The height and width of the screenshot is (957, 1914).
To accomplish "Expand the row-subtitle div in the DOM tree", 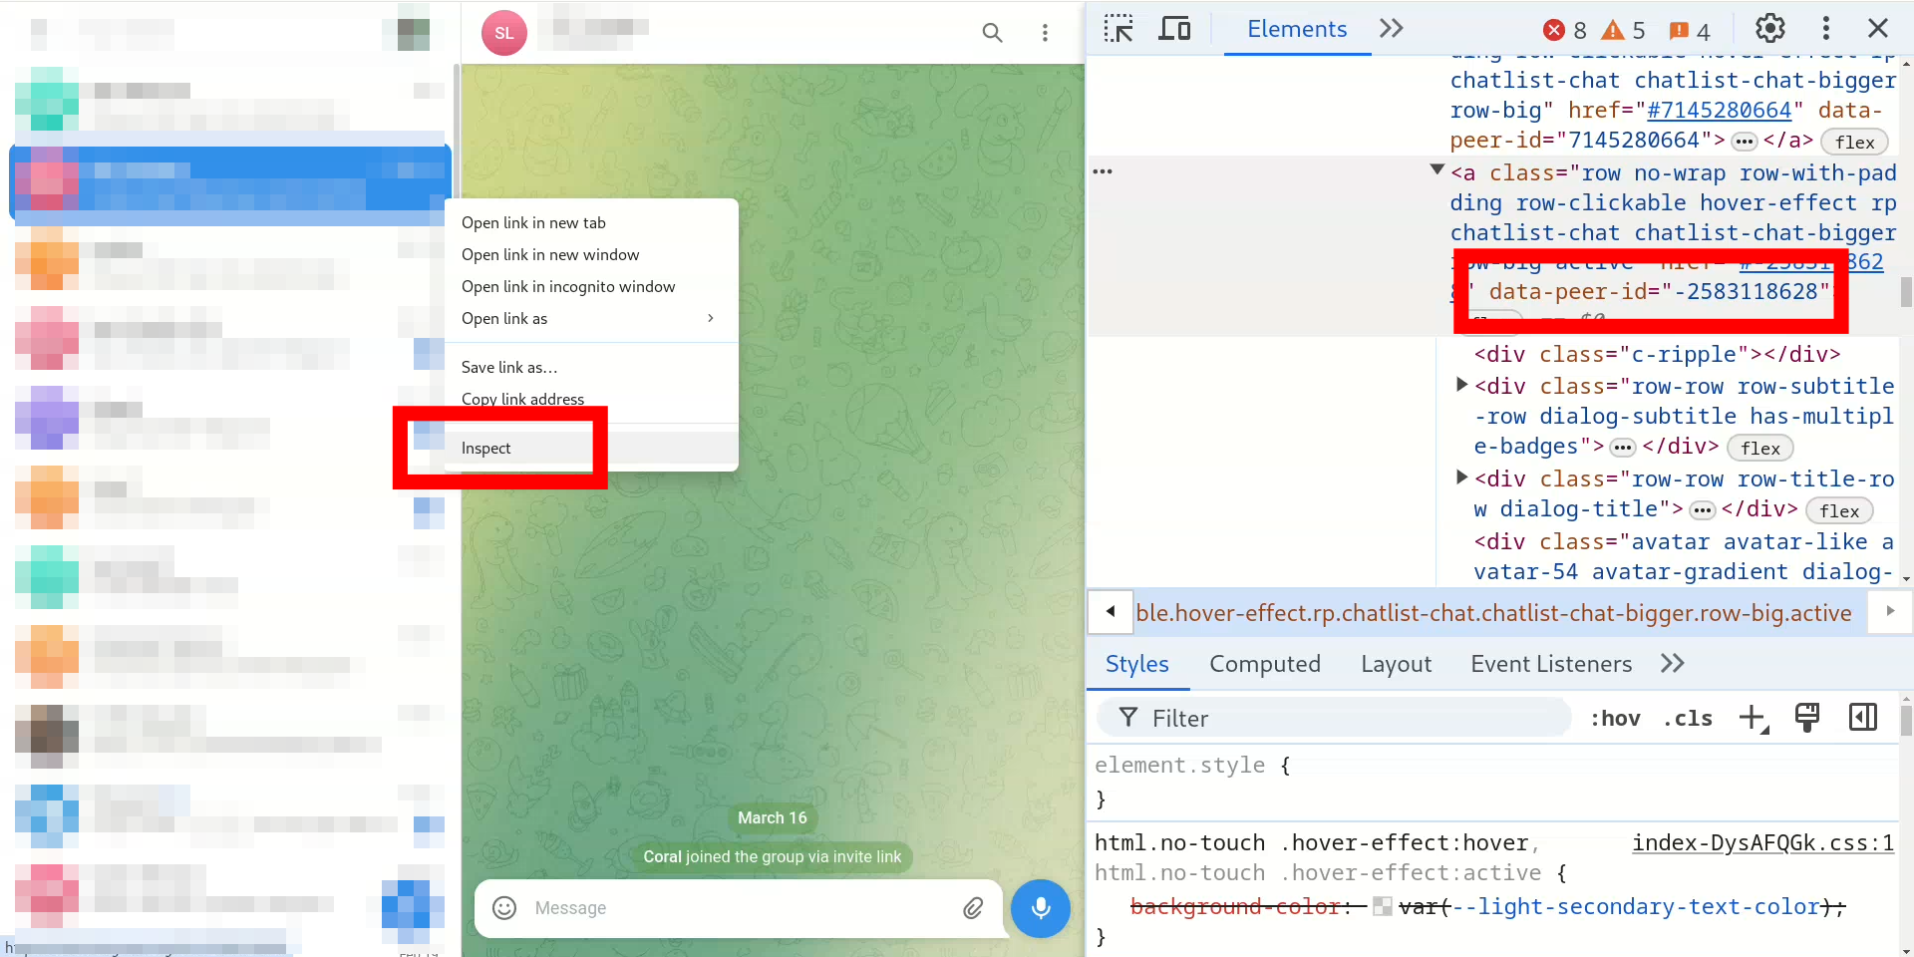I will pyautogui.click(x=1460, y=385).
